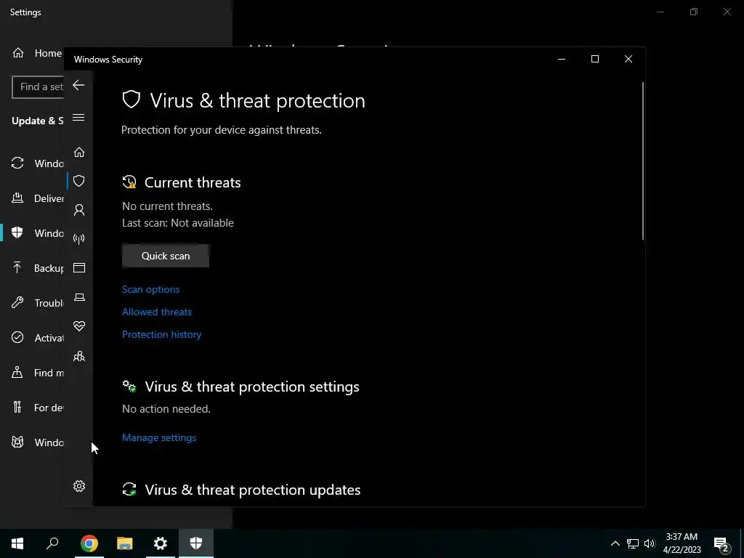Open Firewall & network protection icon
Image resolution: width=744 pixels, height=558 pixels.
[x=78, y=238]
